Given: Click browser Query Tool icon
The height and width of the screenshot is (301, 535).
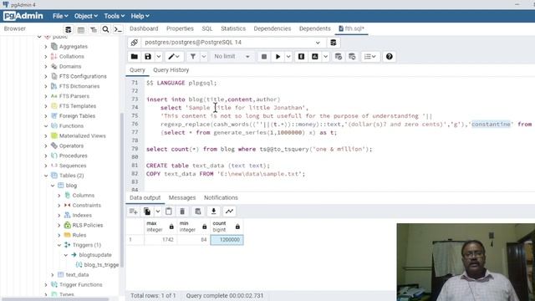Looking at the screenshot, I should tap(69, 30).
